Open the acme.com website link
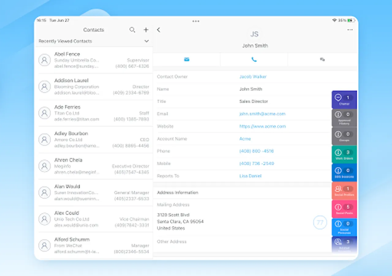 (262, 126)
